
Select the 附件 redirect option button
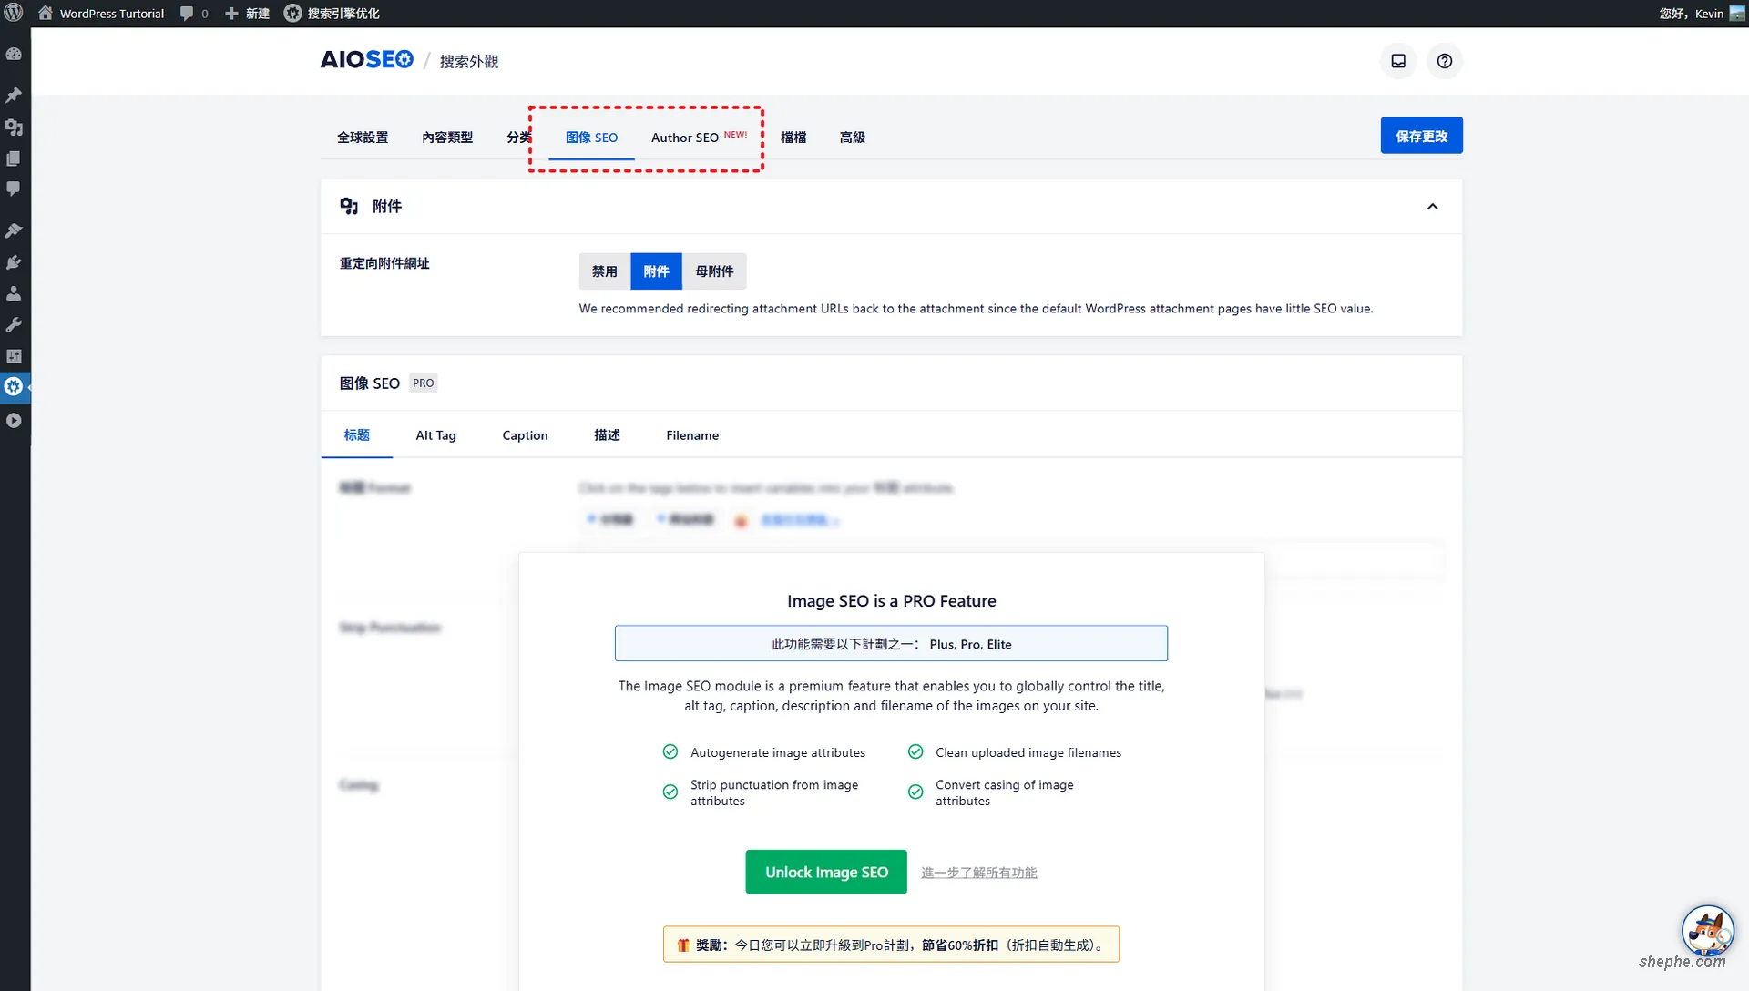pyautogui.click(x=655, y=271)
